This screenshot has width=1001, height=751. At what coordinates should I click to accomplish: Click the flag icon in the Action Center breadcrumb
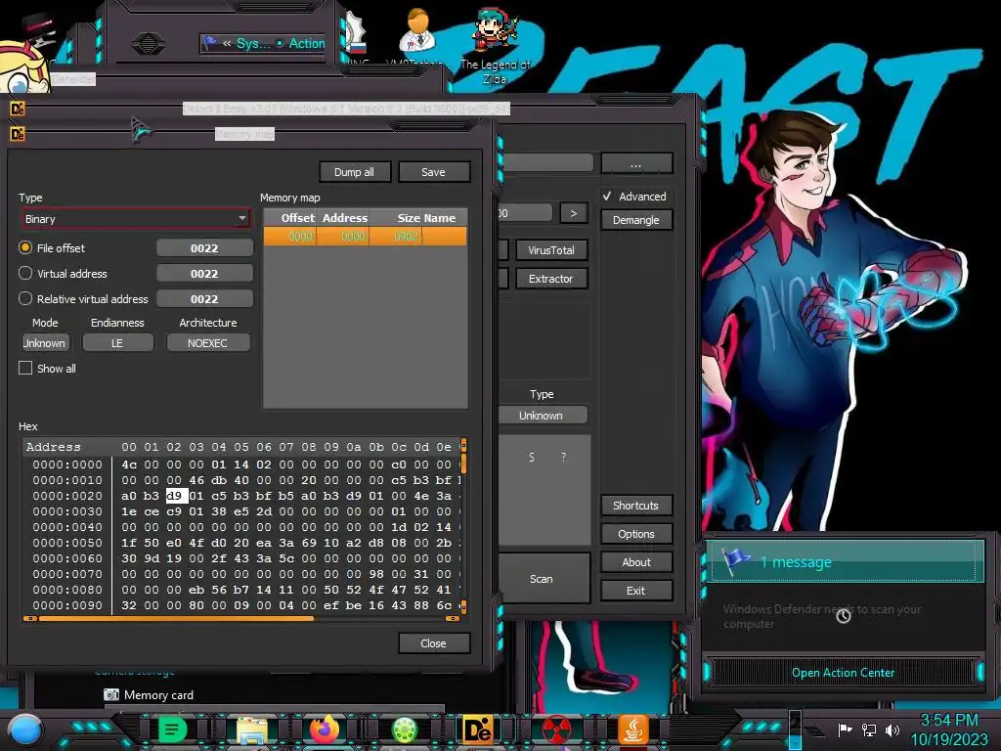[209, 43]
